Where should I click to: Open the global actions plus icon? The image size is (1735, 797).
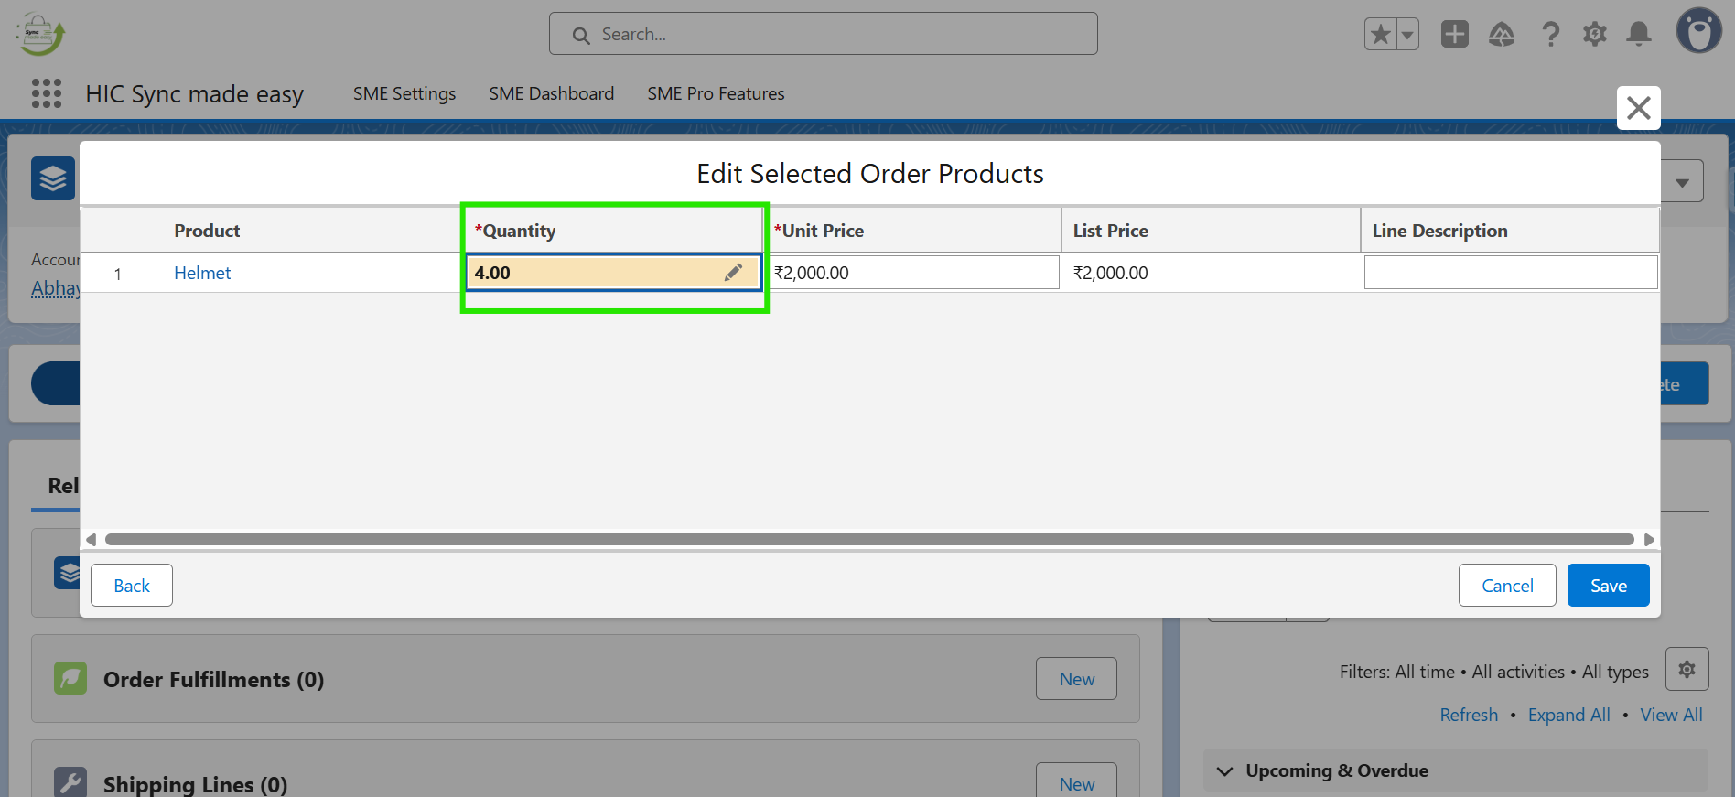(1454, 35)
